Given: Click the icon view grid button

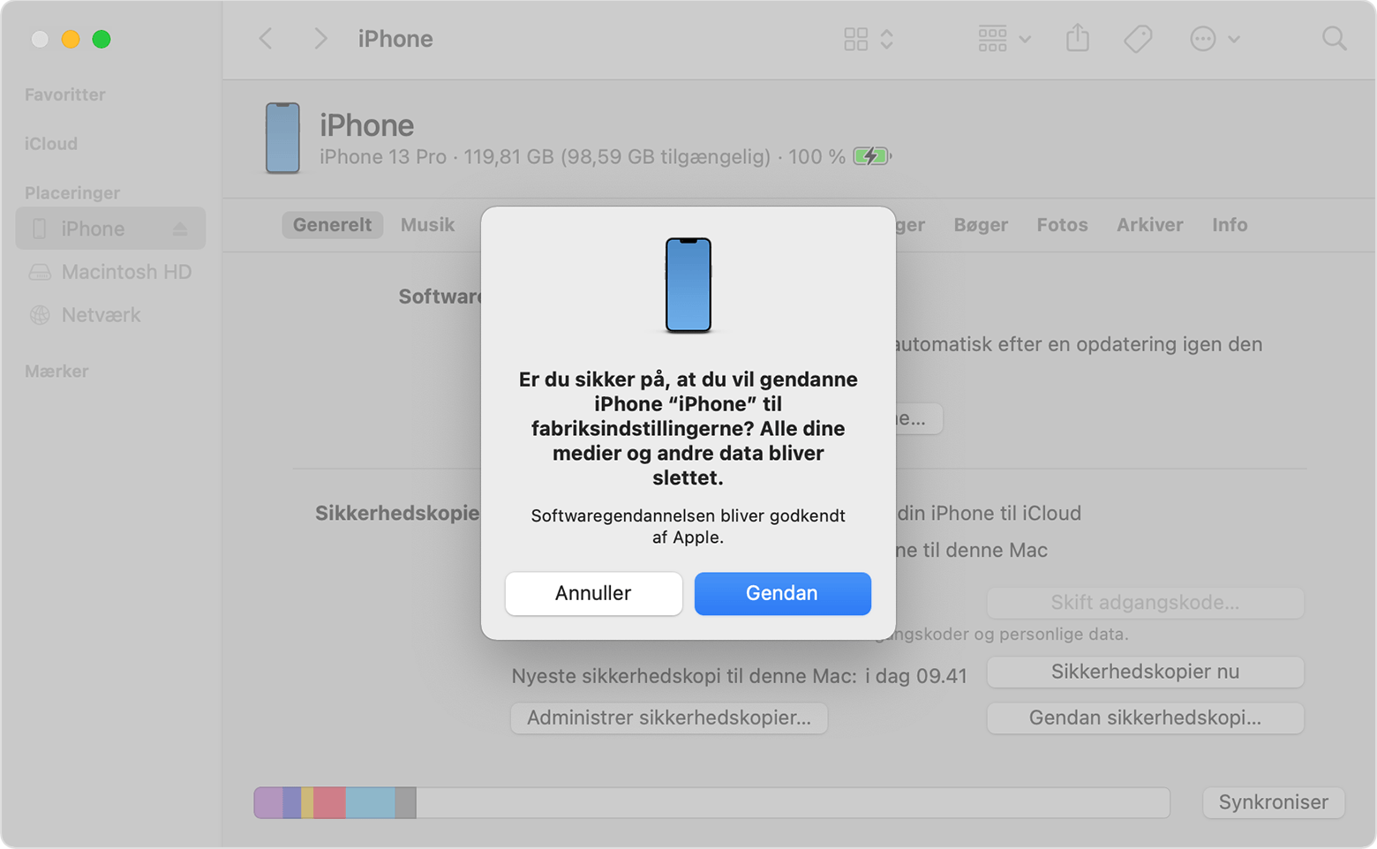Looking at the screenshot, I should (855, 39).
